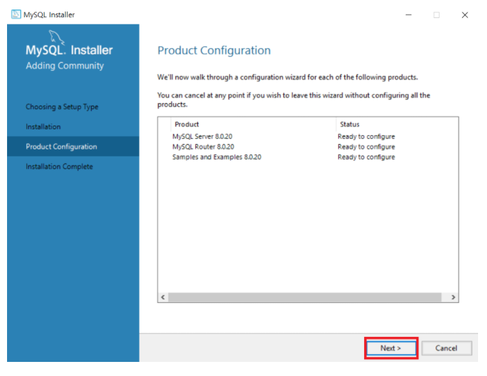Viewport: 487px width, 376px height.
Task: Click the MySQL dolphin logo
Action: (x=56, y=37)
